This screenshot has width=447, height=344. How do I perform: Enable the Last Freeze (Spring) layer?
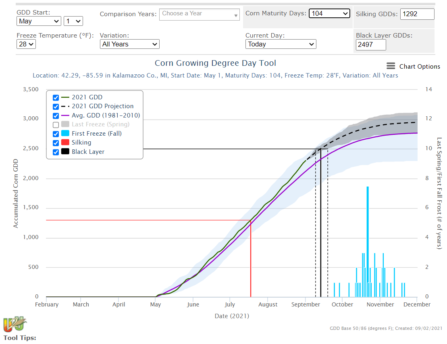pyautogui.click(x=55, y=124)
